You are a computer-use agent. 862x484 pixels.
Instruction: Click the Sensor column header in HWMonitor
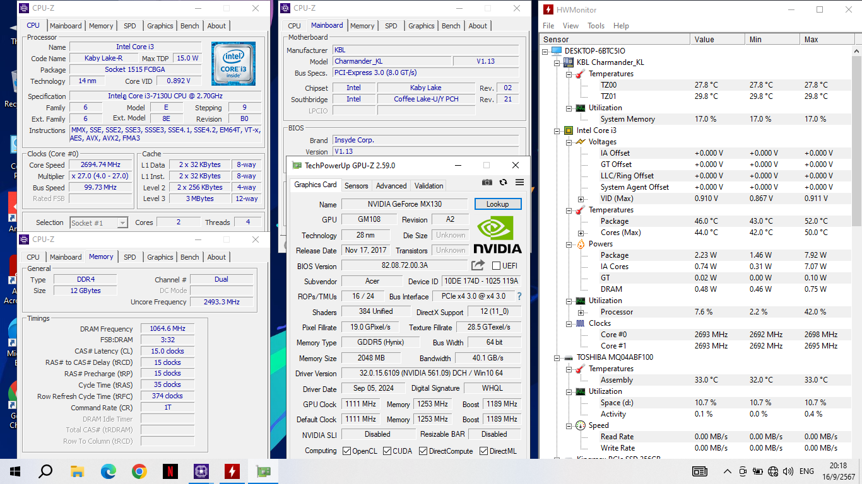(615, 39)
